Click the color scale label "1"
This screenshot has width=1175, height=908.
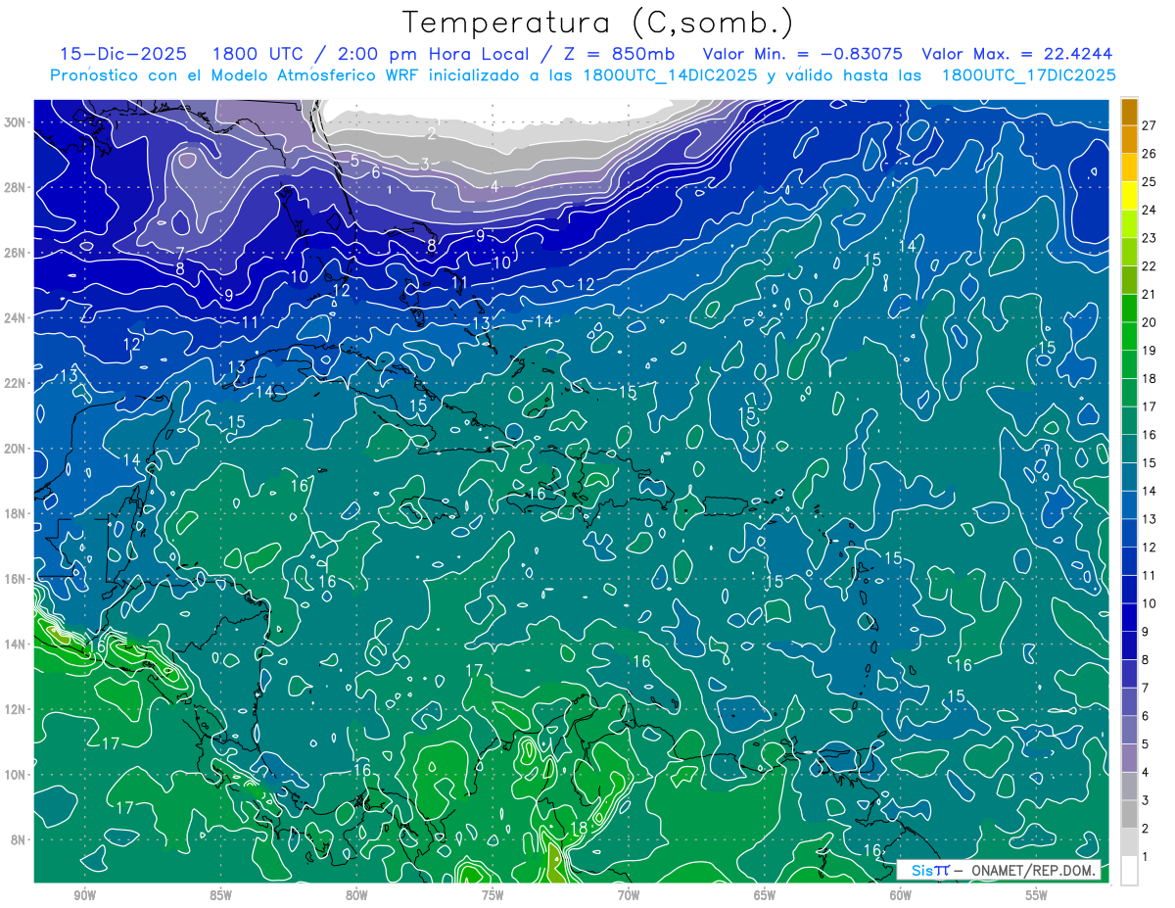click(x=1146, y=857)
